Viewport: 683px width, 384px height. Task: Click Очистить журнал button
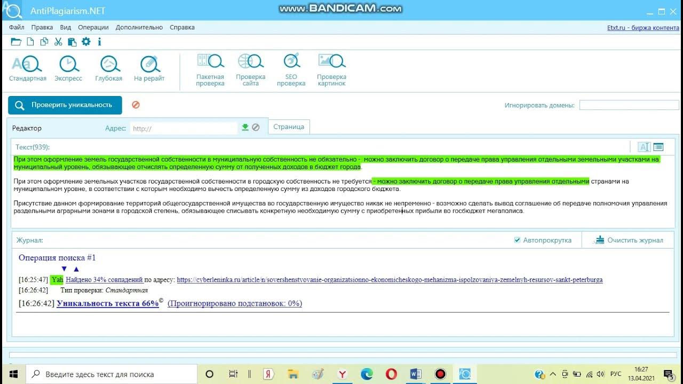point(630,240)
